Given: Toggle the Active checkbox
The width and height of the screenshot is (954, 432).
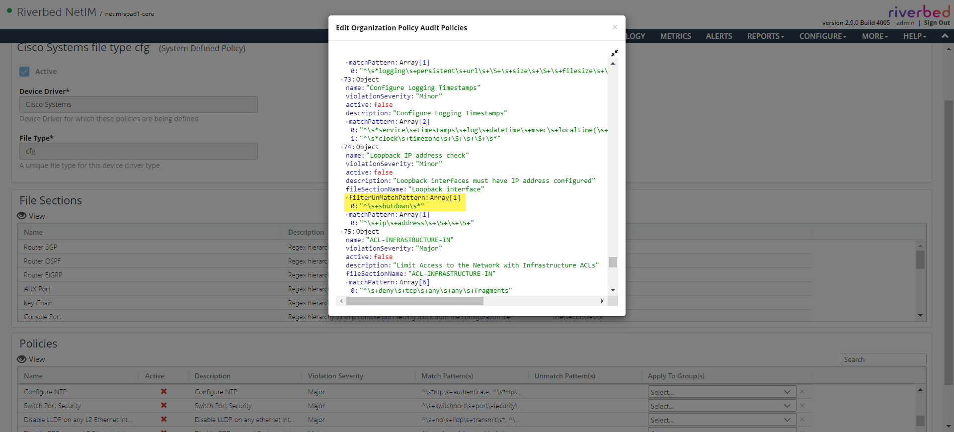Looking at the screenshot, I should coord(24,72).
